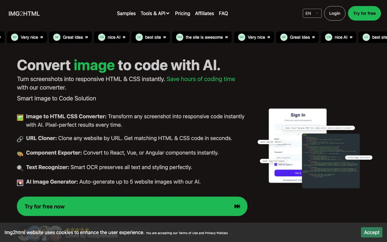Image resolution: width=387 pixels, height=242 pixels.
Task: Click the Convert image to code heading
Action: tap(119, 65)
